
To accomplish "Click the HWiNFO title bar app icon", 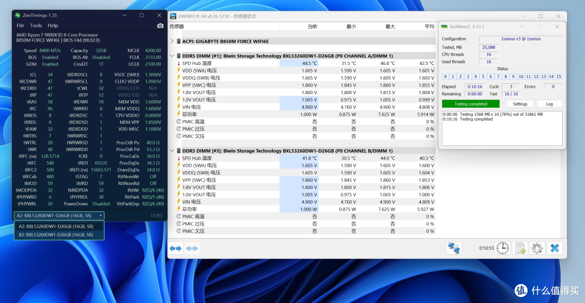I will tap(173, 16).
